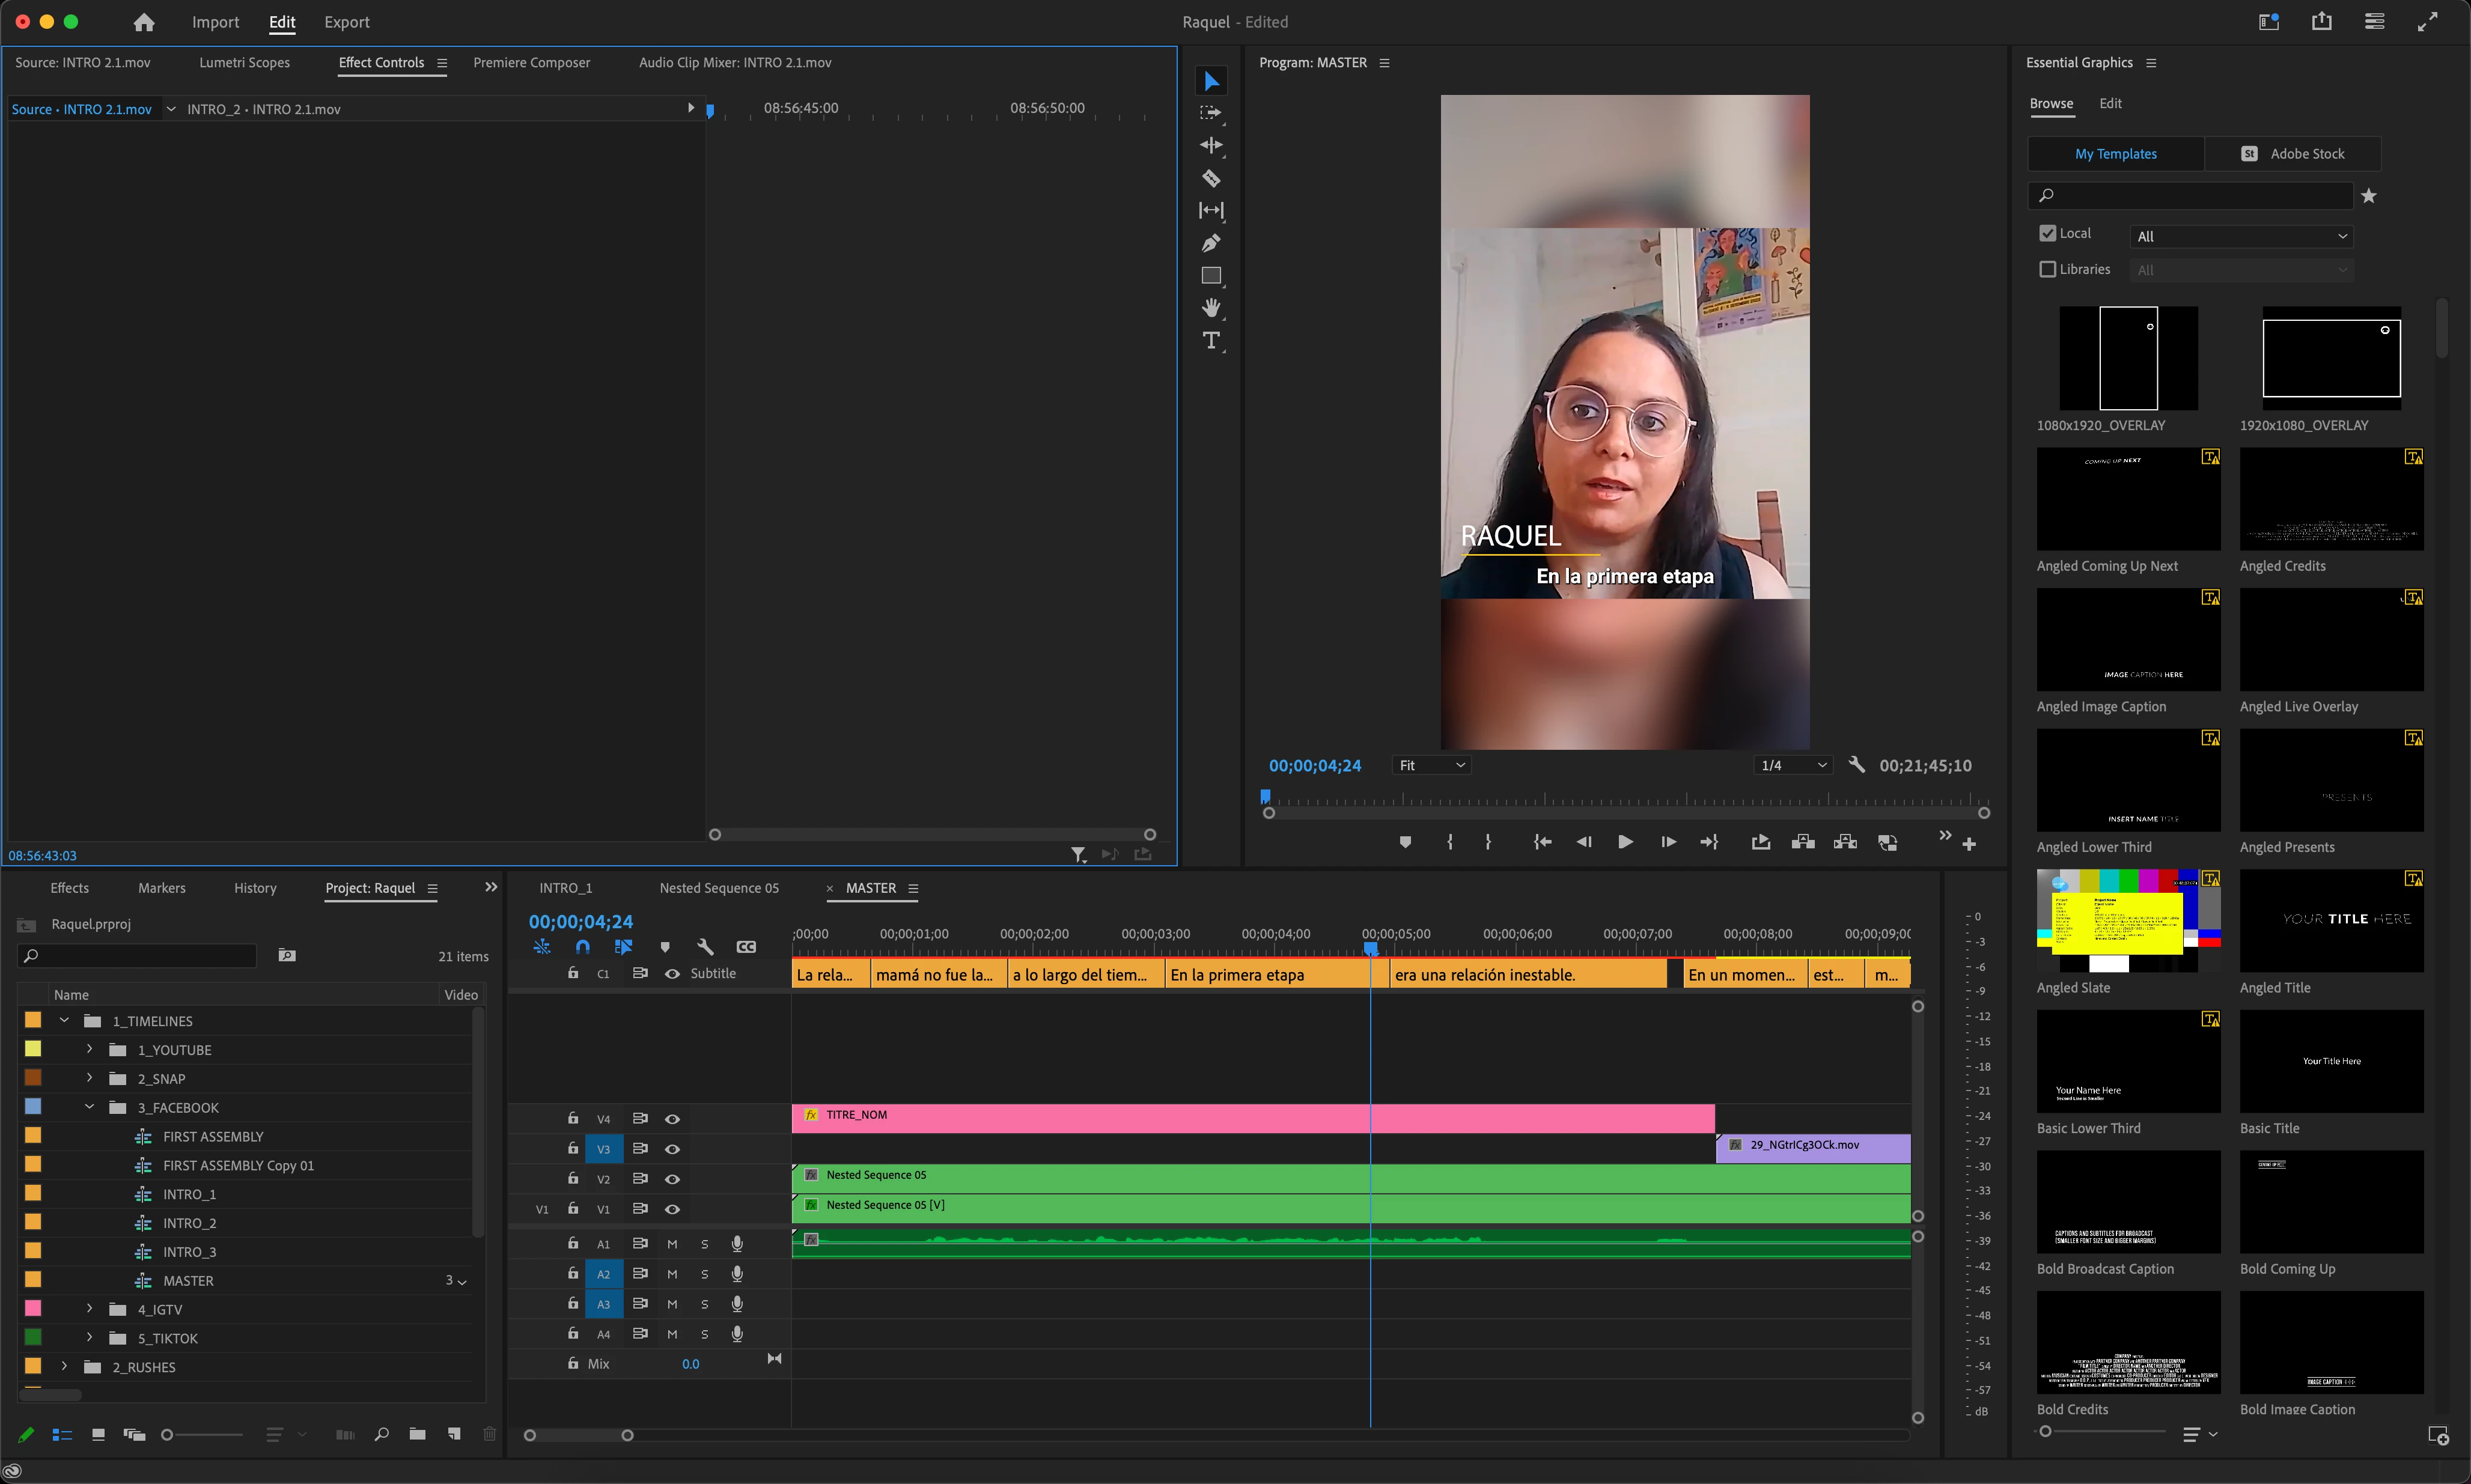The image size is (2471, 1484).
Task: Switch to the Lumetri Scopes tab
Action: pos(244,62)
